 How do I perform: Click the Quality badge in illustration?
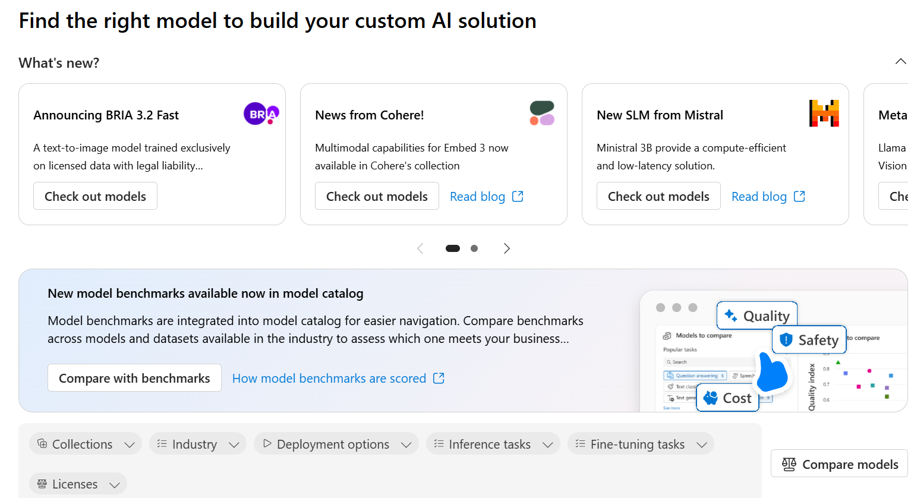(757, 316)
